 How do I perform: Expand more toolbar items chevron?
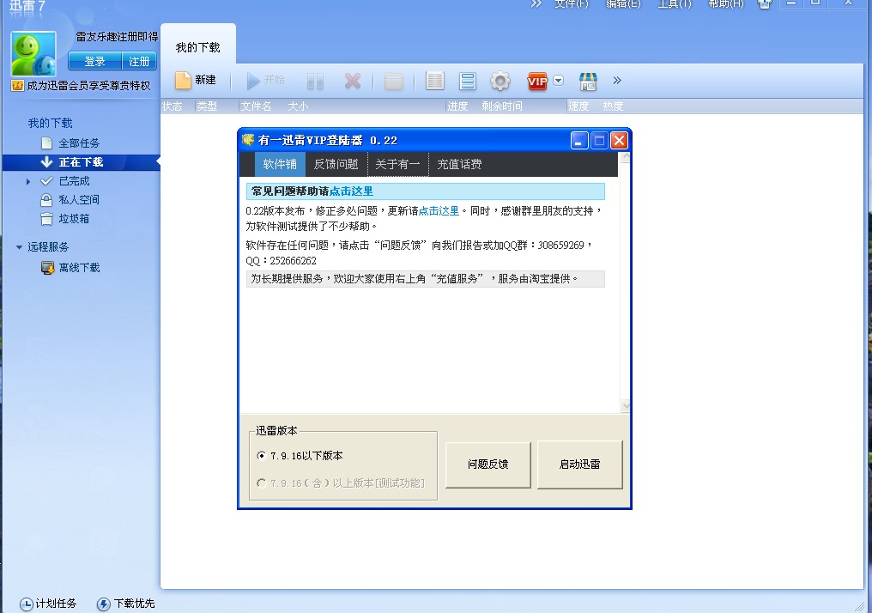click(617, 80)
